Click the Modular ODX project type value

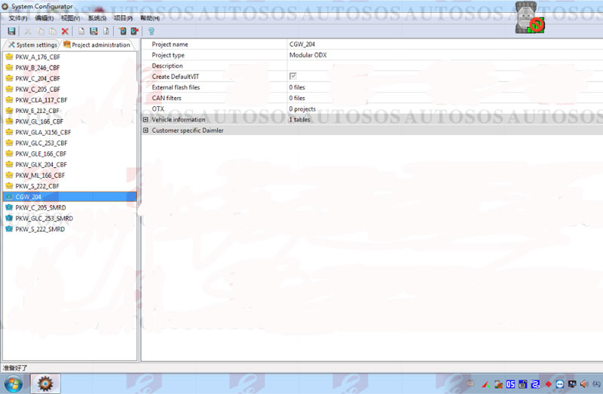(308, 55)
